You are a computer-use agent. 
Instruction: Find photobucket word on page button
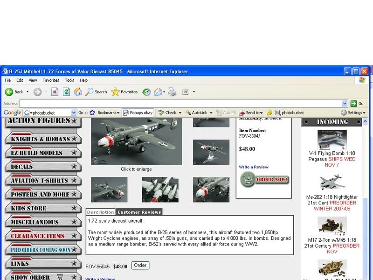(x=289, y=112)
